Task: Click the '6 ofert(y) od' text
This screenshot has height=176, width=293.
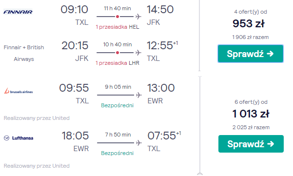Action: (x=251, y=102)
